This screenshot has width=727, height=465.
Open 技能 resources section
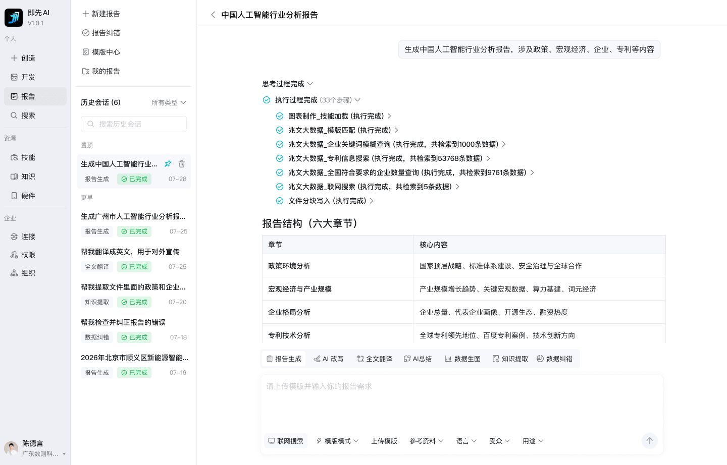tap(35, 157)
